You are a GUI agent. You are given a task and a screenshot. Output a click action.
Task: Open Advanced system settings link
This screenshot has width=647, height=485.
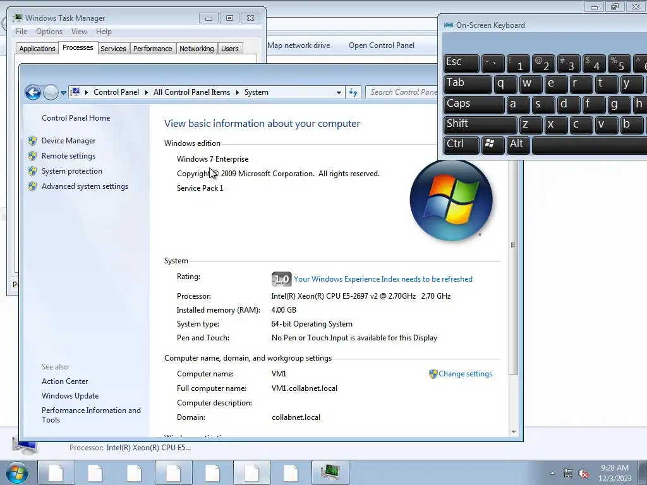[85, 186]
